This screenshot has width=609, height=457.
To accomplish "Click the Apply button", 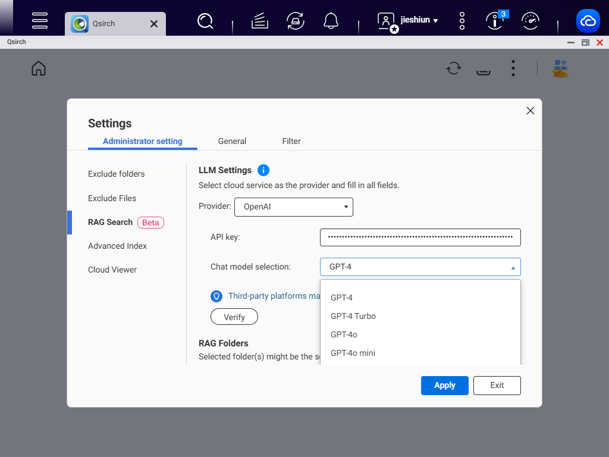I will click(444, 386).
